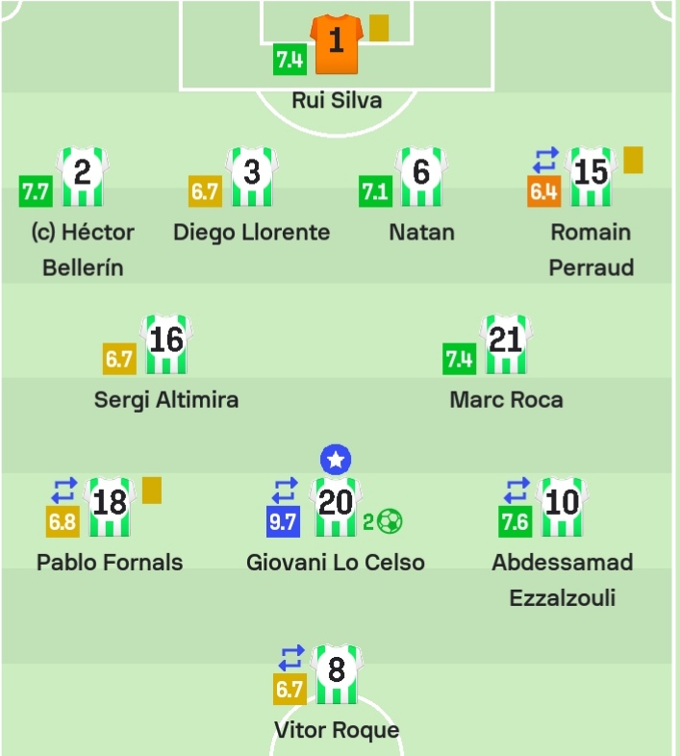Click Pablo Fornals' substitution arrows icon

tap(64, 491)
